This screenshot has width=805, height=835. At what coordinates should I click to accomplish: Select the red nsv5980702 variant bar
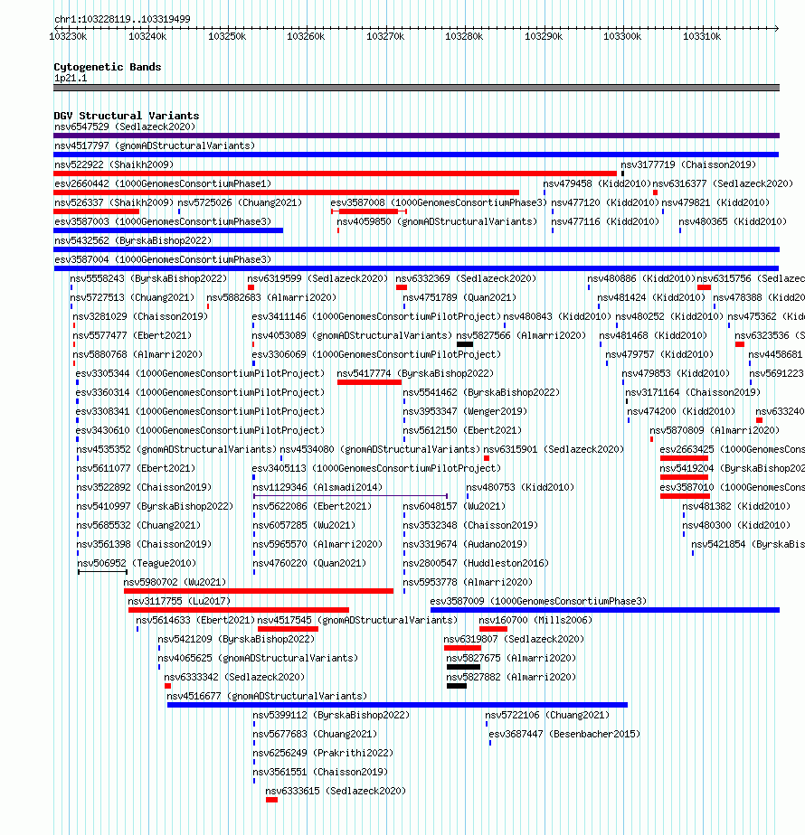coord(259,591)
